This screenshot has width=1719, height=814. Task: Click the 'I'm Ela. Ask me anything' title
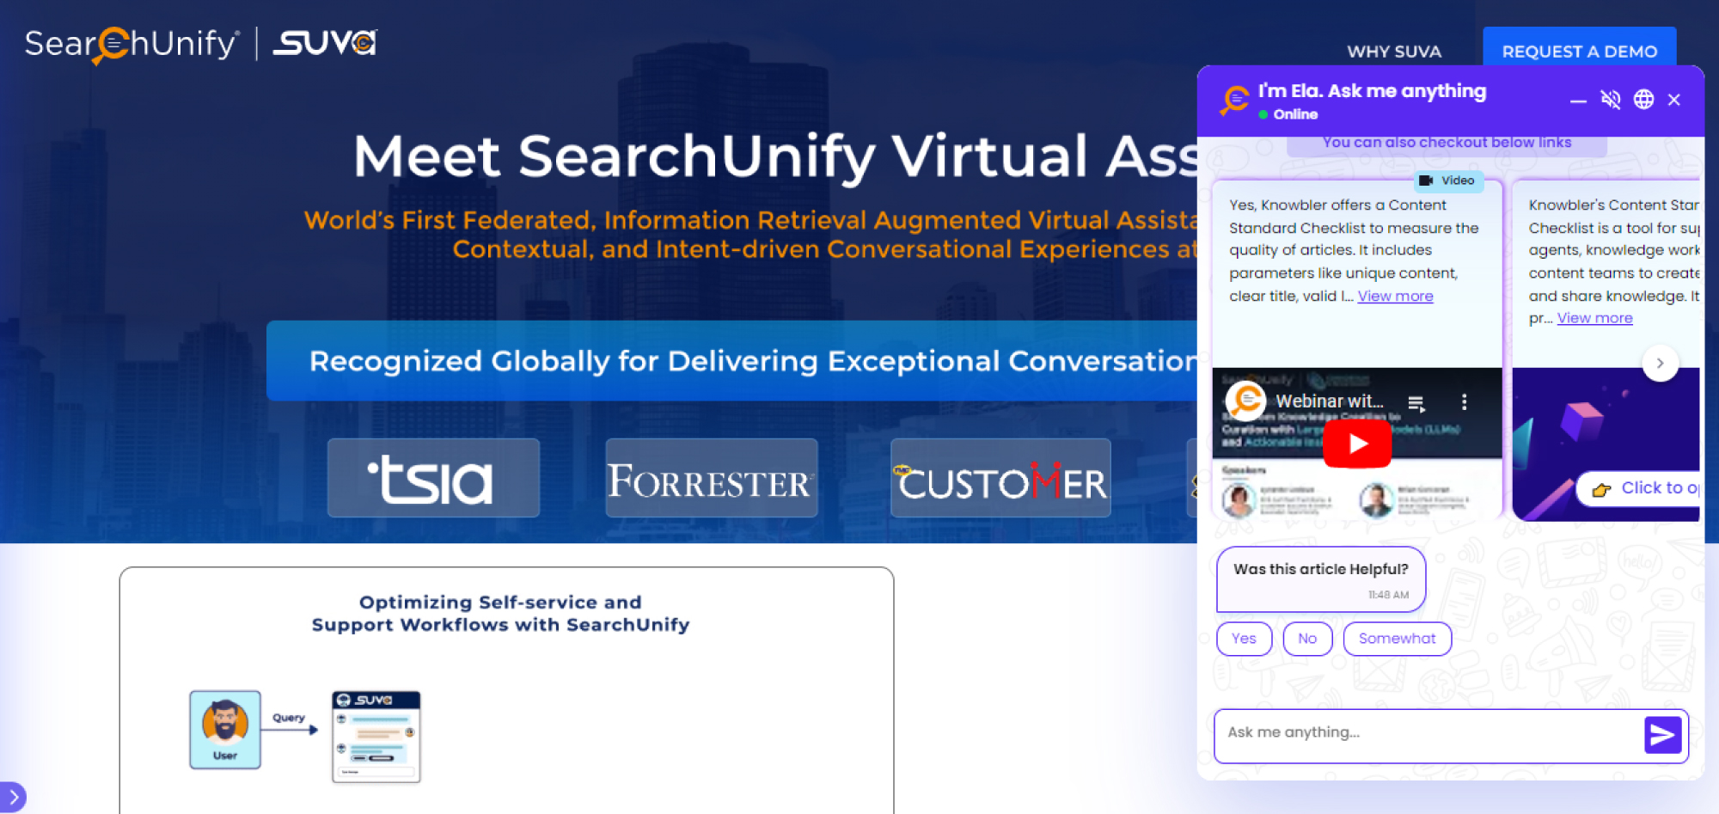[x=1372, y=91]
